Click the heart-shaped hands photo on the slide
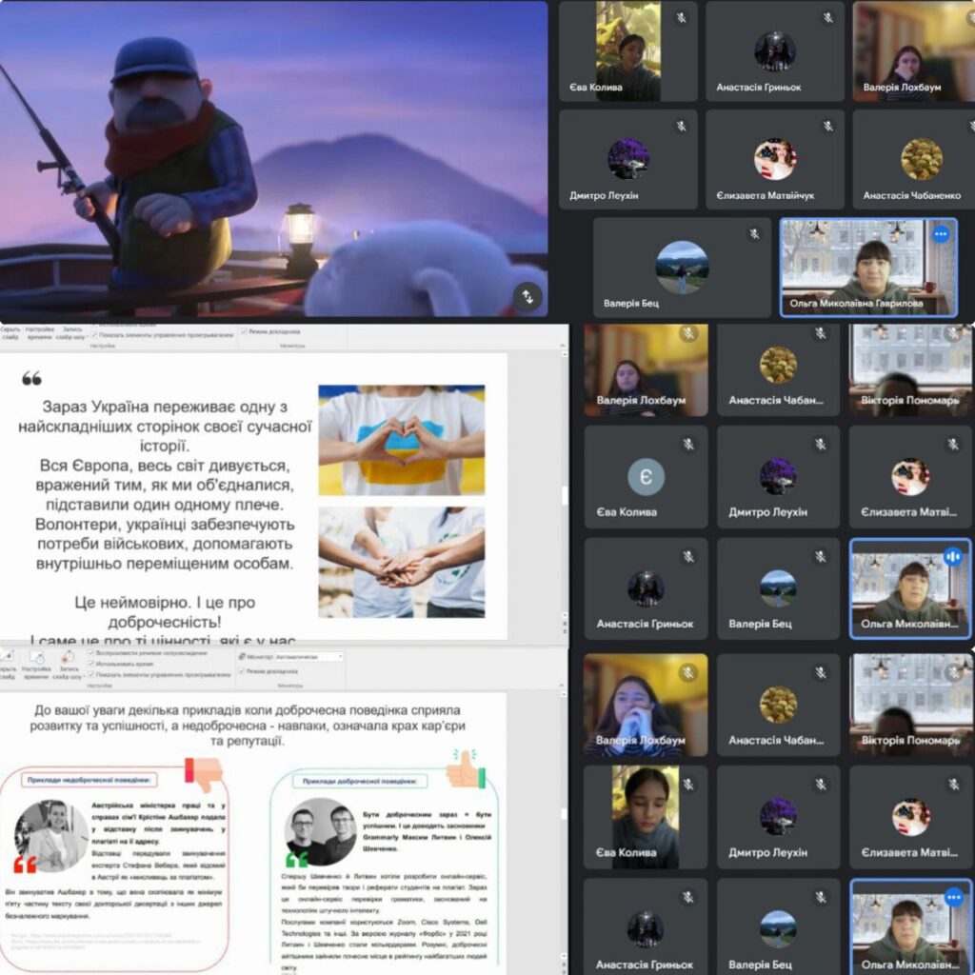The height and width of the screenshot is (975, 975). pyautogui.click(x=402, y=440)
